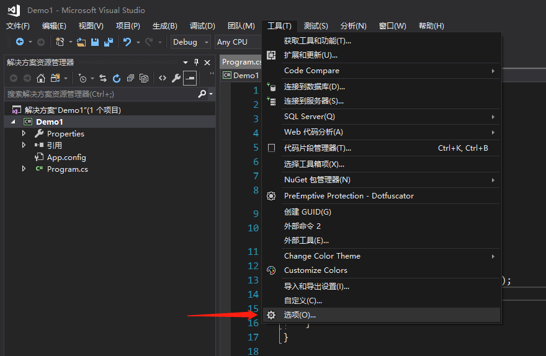Choose 外部工具(E)... menu item
The width and height of the screenshot is (546, 356).
tap(382, 241)
